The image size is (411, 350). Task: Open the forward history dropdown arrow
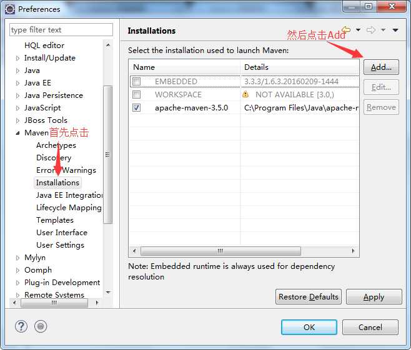(383, 30)
